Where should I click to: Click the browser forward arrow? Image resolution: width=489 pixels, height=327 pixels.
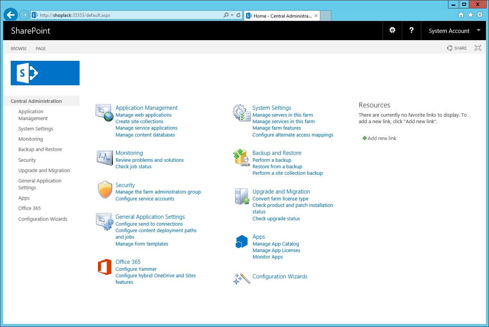point(24,15)
